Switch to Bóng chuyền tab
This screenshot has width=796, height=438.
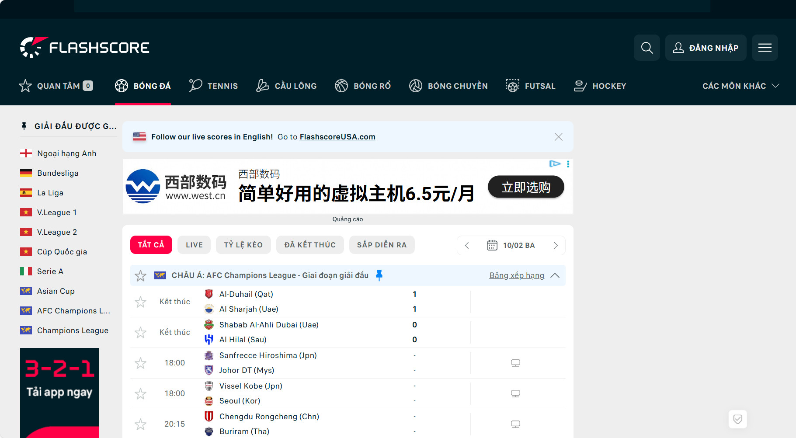448,86
